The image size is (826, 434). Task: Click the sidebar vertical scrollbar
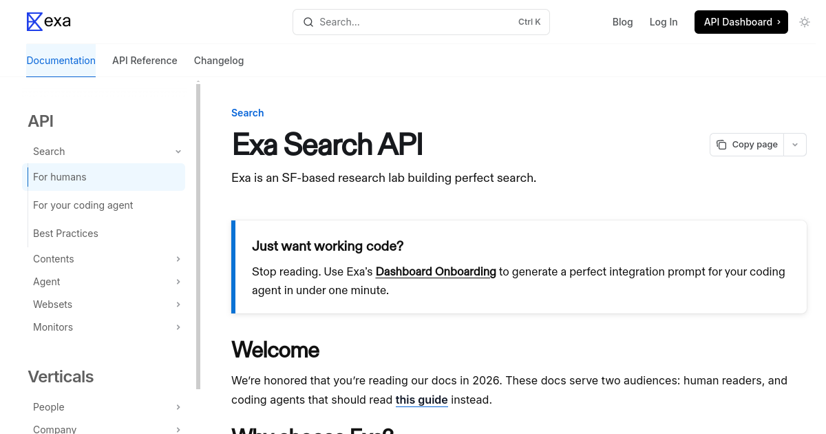click(x=198, y=236)
